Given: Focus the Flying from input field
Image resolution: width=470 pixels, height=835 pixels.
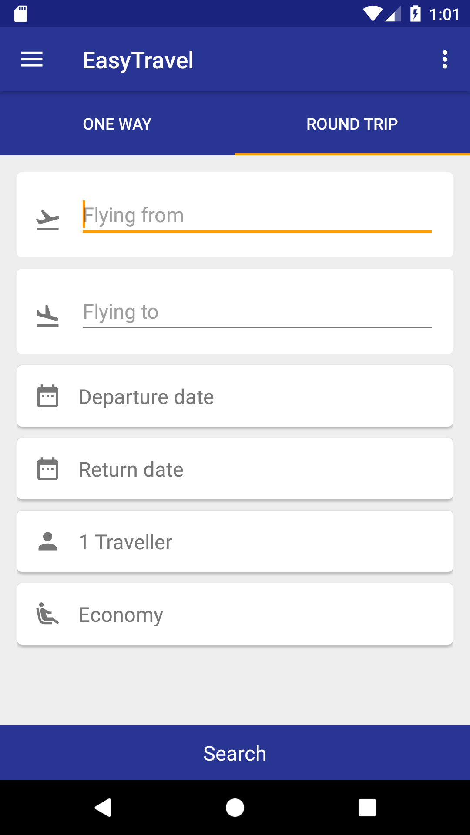Looking at the screenshot, I should coord(257,216).
